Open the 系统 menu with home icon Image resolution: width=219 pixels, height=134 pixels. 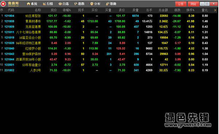pos(32,4)
